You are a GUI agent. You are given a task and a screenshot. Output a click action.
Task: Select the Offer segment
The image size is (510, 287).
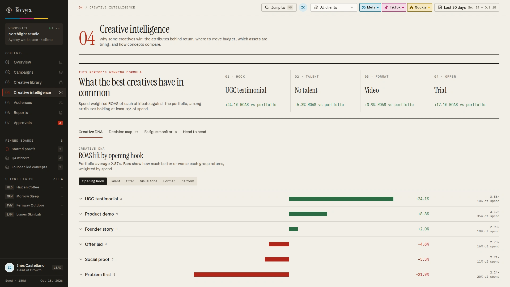130,181
